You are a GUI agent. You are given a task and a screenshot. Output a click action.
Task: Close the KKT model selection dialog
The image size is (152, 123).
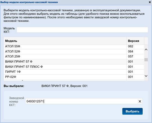point(150,2)
